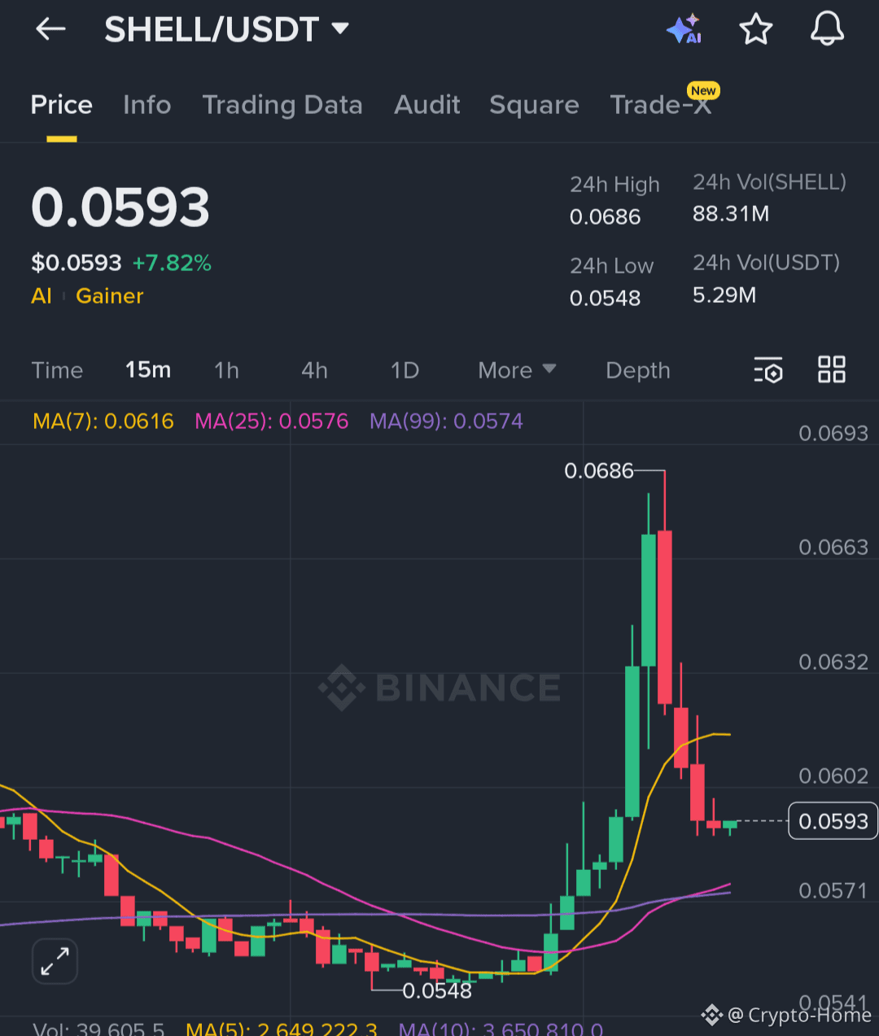Screen dimensions: 879x1036
Task: Tap the MA(25): 0.0576 indicator label
Action: [x=272, y=421]
